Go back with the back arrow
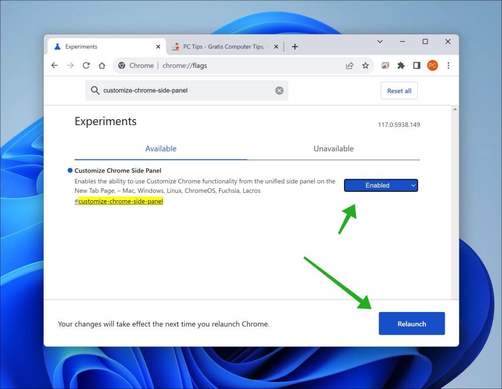 click(55, 65)
